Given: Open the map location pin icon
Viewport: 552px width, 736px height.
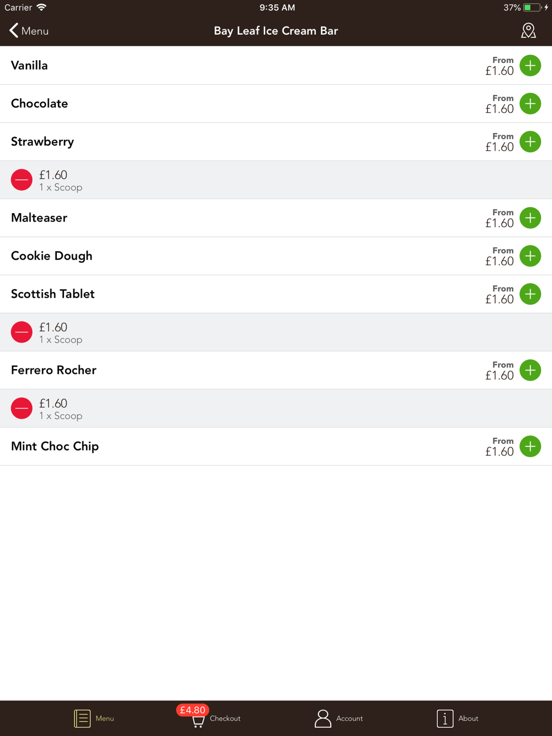Looking at the screenshot, I should tap(528, 31).
